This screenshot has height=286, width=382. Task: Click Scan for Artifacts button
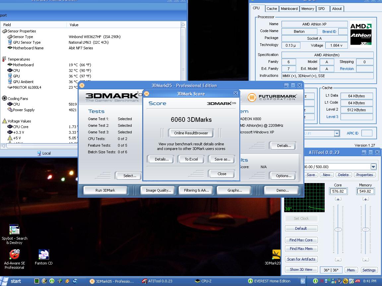[301, 259]
